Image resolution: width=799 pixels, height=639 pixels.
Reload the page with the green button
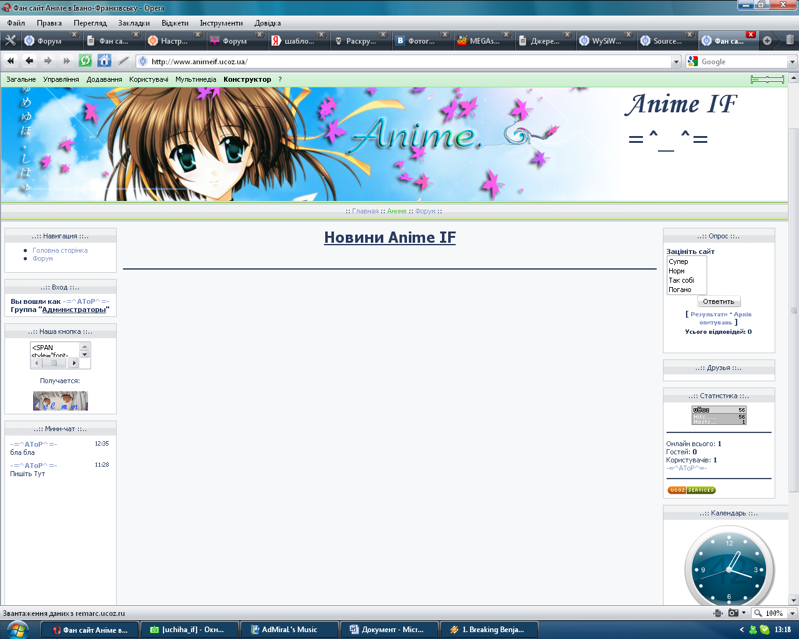[86, 61]
